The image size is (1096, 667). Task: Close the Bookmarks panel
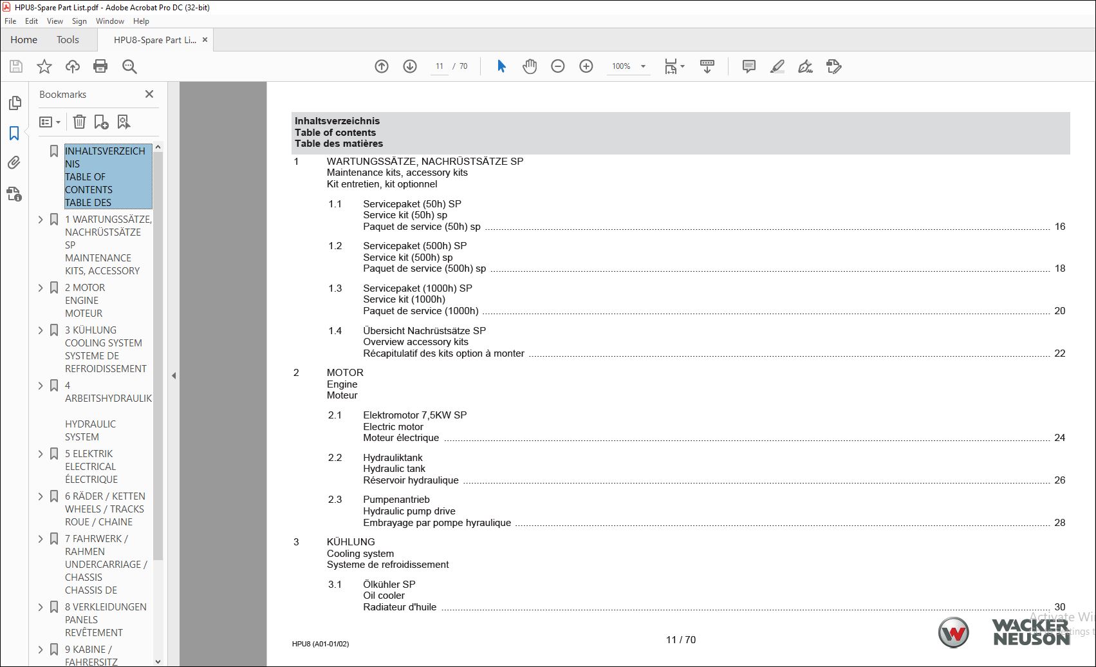(149, 94)
